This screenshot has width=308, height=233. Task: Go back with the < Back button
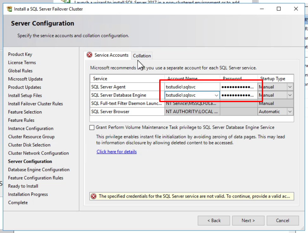click(x=214, y=221)
